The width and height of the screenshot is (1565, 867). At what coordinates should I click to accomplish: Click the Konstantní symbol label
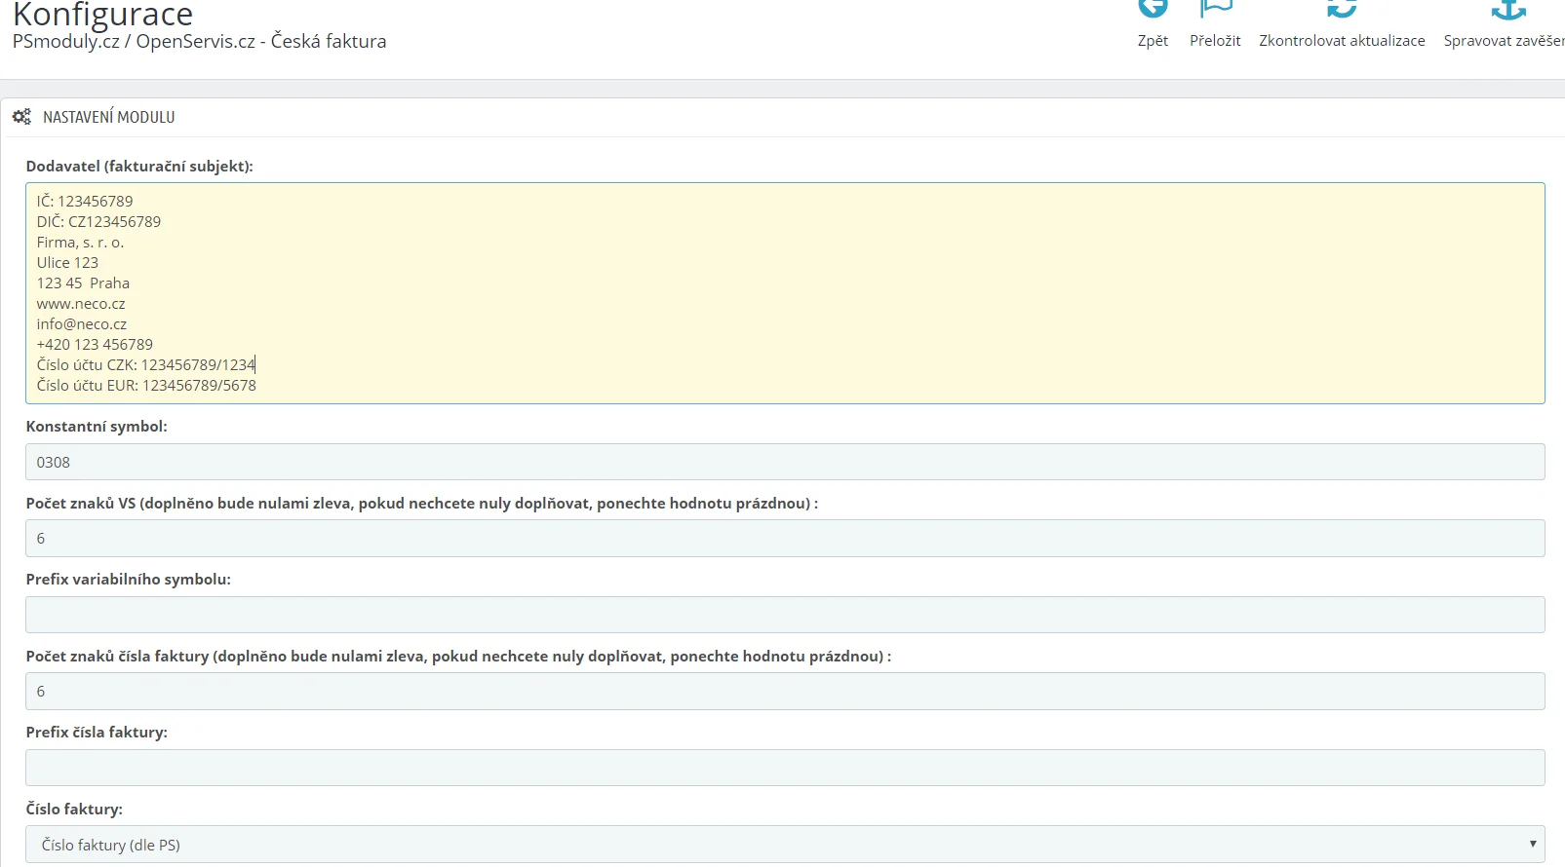pyautogui.click(x=97, y=427)
